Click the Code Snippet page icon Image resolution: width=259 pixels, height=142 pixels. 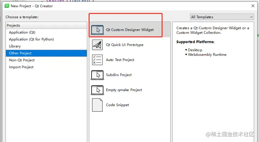97,105
